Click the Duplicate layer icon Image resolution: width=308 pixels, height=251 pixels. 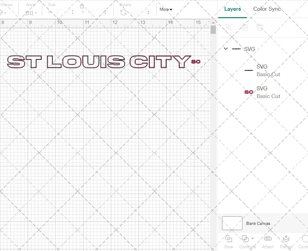tap(245, 27)
